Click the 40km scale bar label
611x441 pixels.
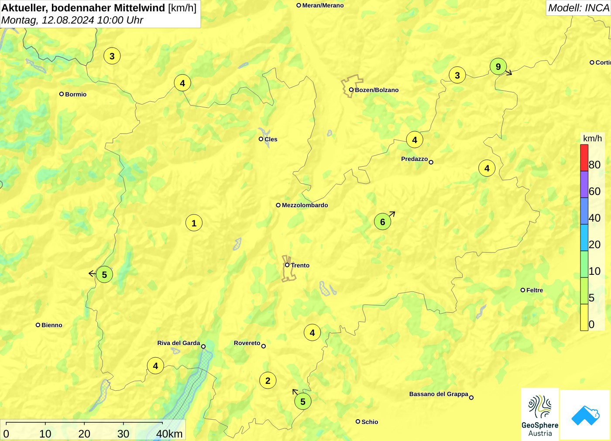169,434
